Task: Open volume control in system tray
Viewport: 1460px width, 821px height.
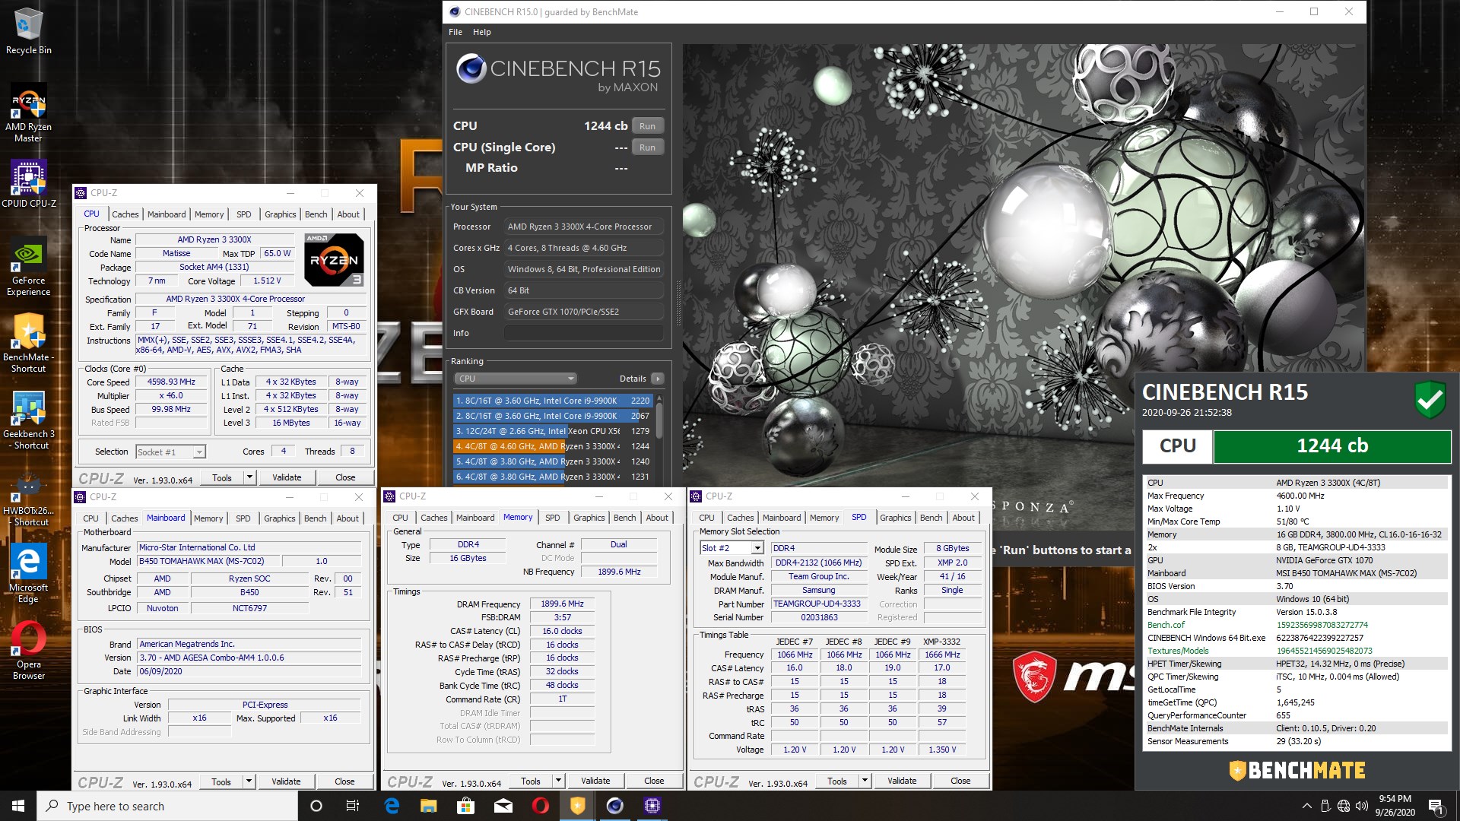Action: tap(1362, 806)
